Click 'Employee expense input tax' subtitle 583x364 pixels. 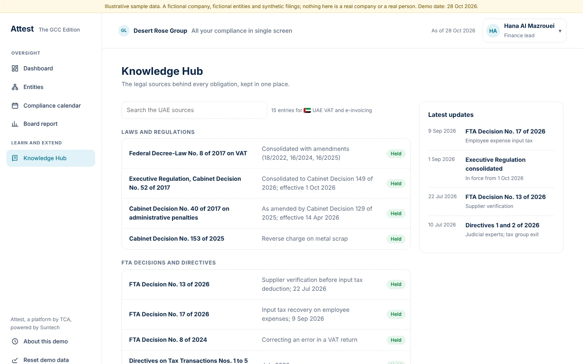click(499, 141)
